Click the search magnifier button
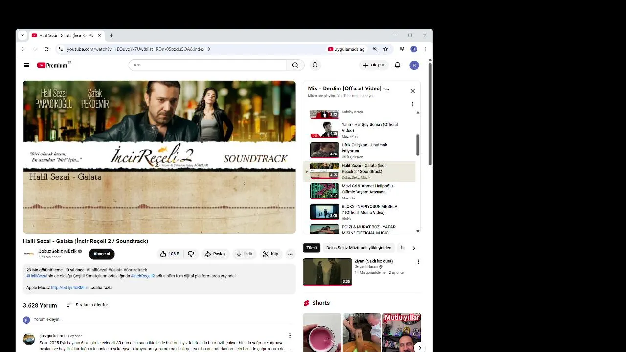Image resolution: width=626 pixels, height=352 pixels. pos(295,65)
